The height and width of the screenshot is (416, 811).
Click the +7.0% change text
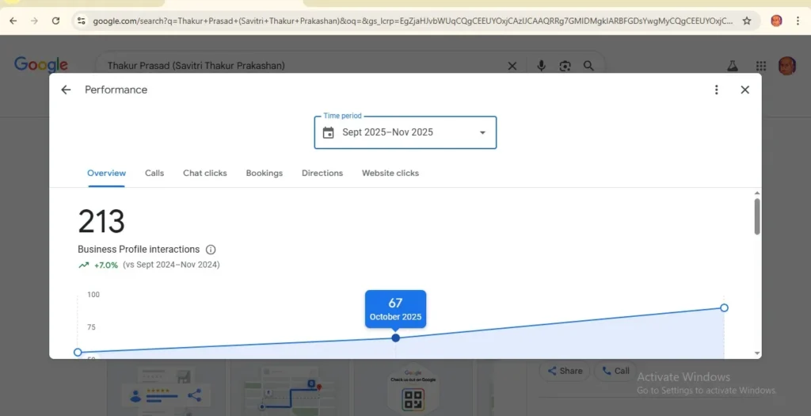[106, 265]
